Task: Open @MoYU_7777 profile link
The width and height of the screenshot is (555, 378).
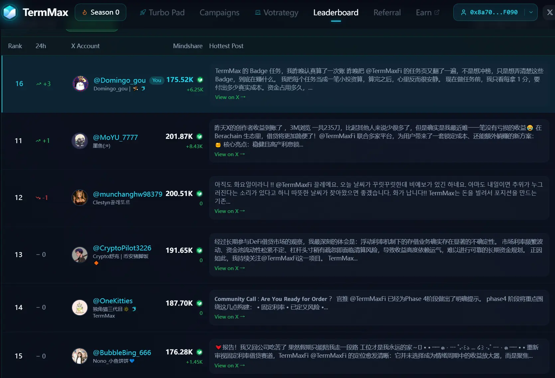Action: coord(115,137)
